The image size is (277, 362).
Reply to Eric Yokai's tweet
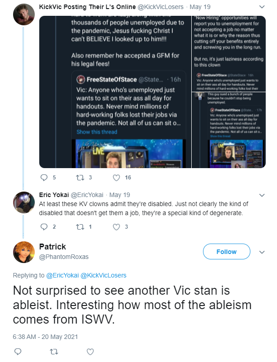(x=44, y=227)
